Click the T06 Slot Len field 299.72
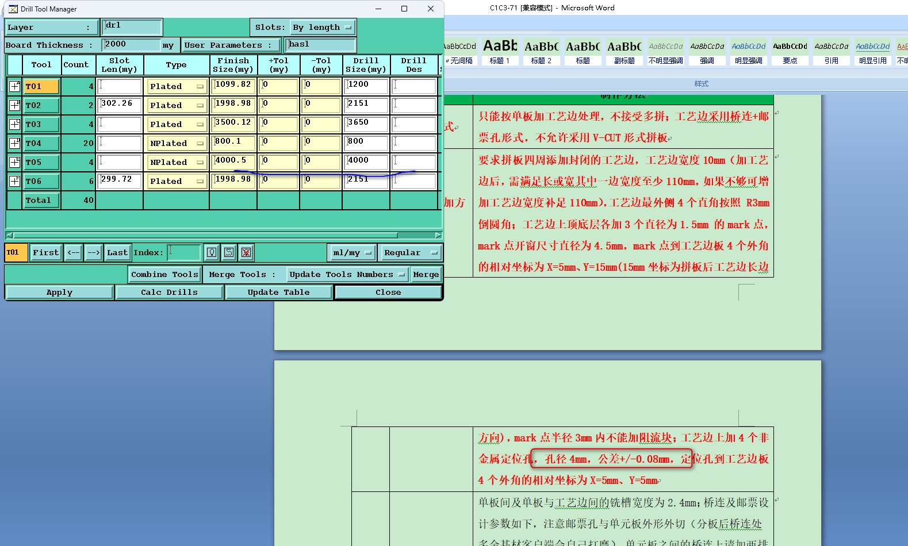Image resolution: width=908 pixels, height=546 pixels. 120,181
